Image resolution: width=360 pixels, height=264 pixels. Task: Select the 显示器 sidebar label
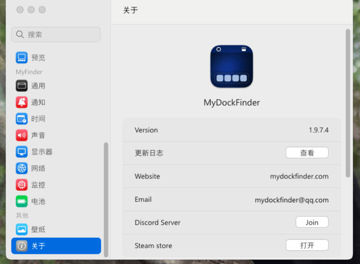point(42,152)
